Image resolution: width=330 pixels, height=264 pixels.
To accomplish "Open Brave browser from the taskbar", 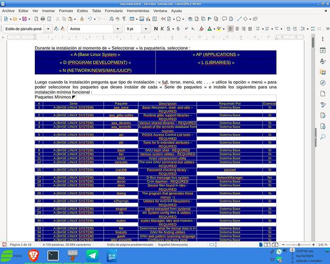I will pyautogui.click(x=33, y=256).
